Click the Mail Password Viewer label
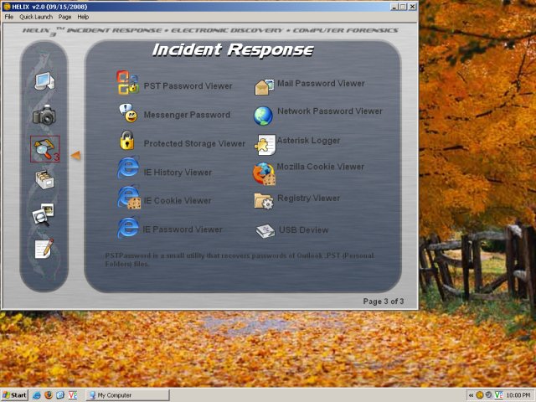The height and width of the screenshot is (402, 536). tap(321, 84)
